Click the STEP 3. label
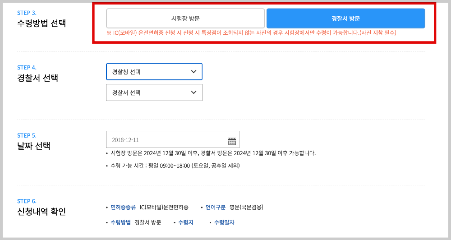This screenshot has width=451, height=240. [x=27, y=13]
